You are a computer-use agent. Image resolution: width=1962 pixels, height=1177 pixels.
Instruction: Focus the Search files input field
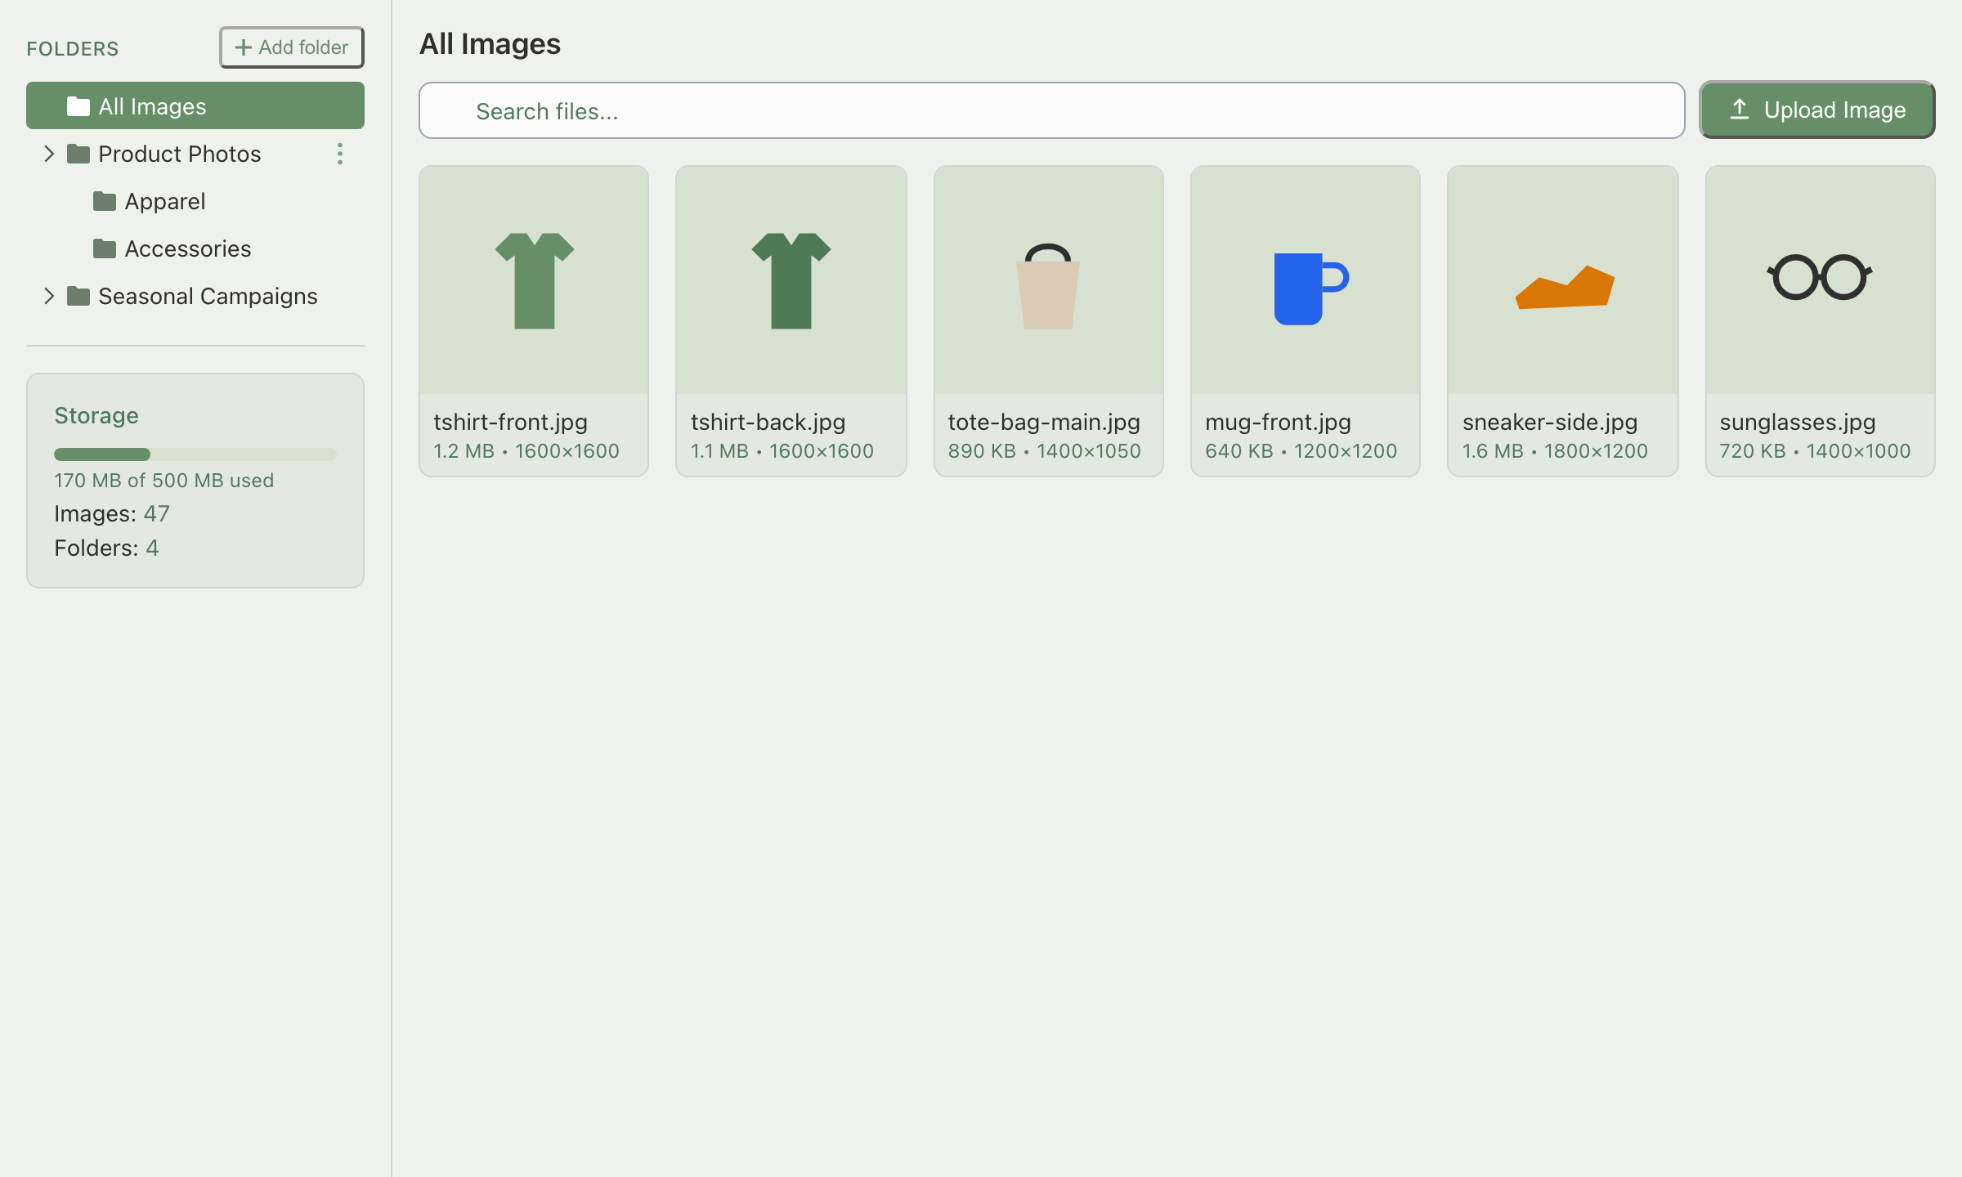1051,110
